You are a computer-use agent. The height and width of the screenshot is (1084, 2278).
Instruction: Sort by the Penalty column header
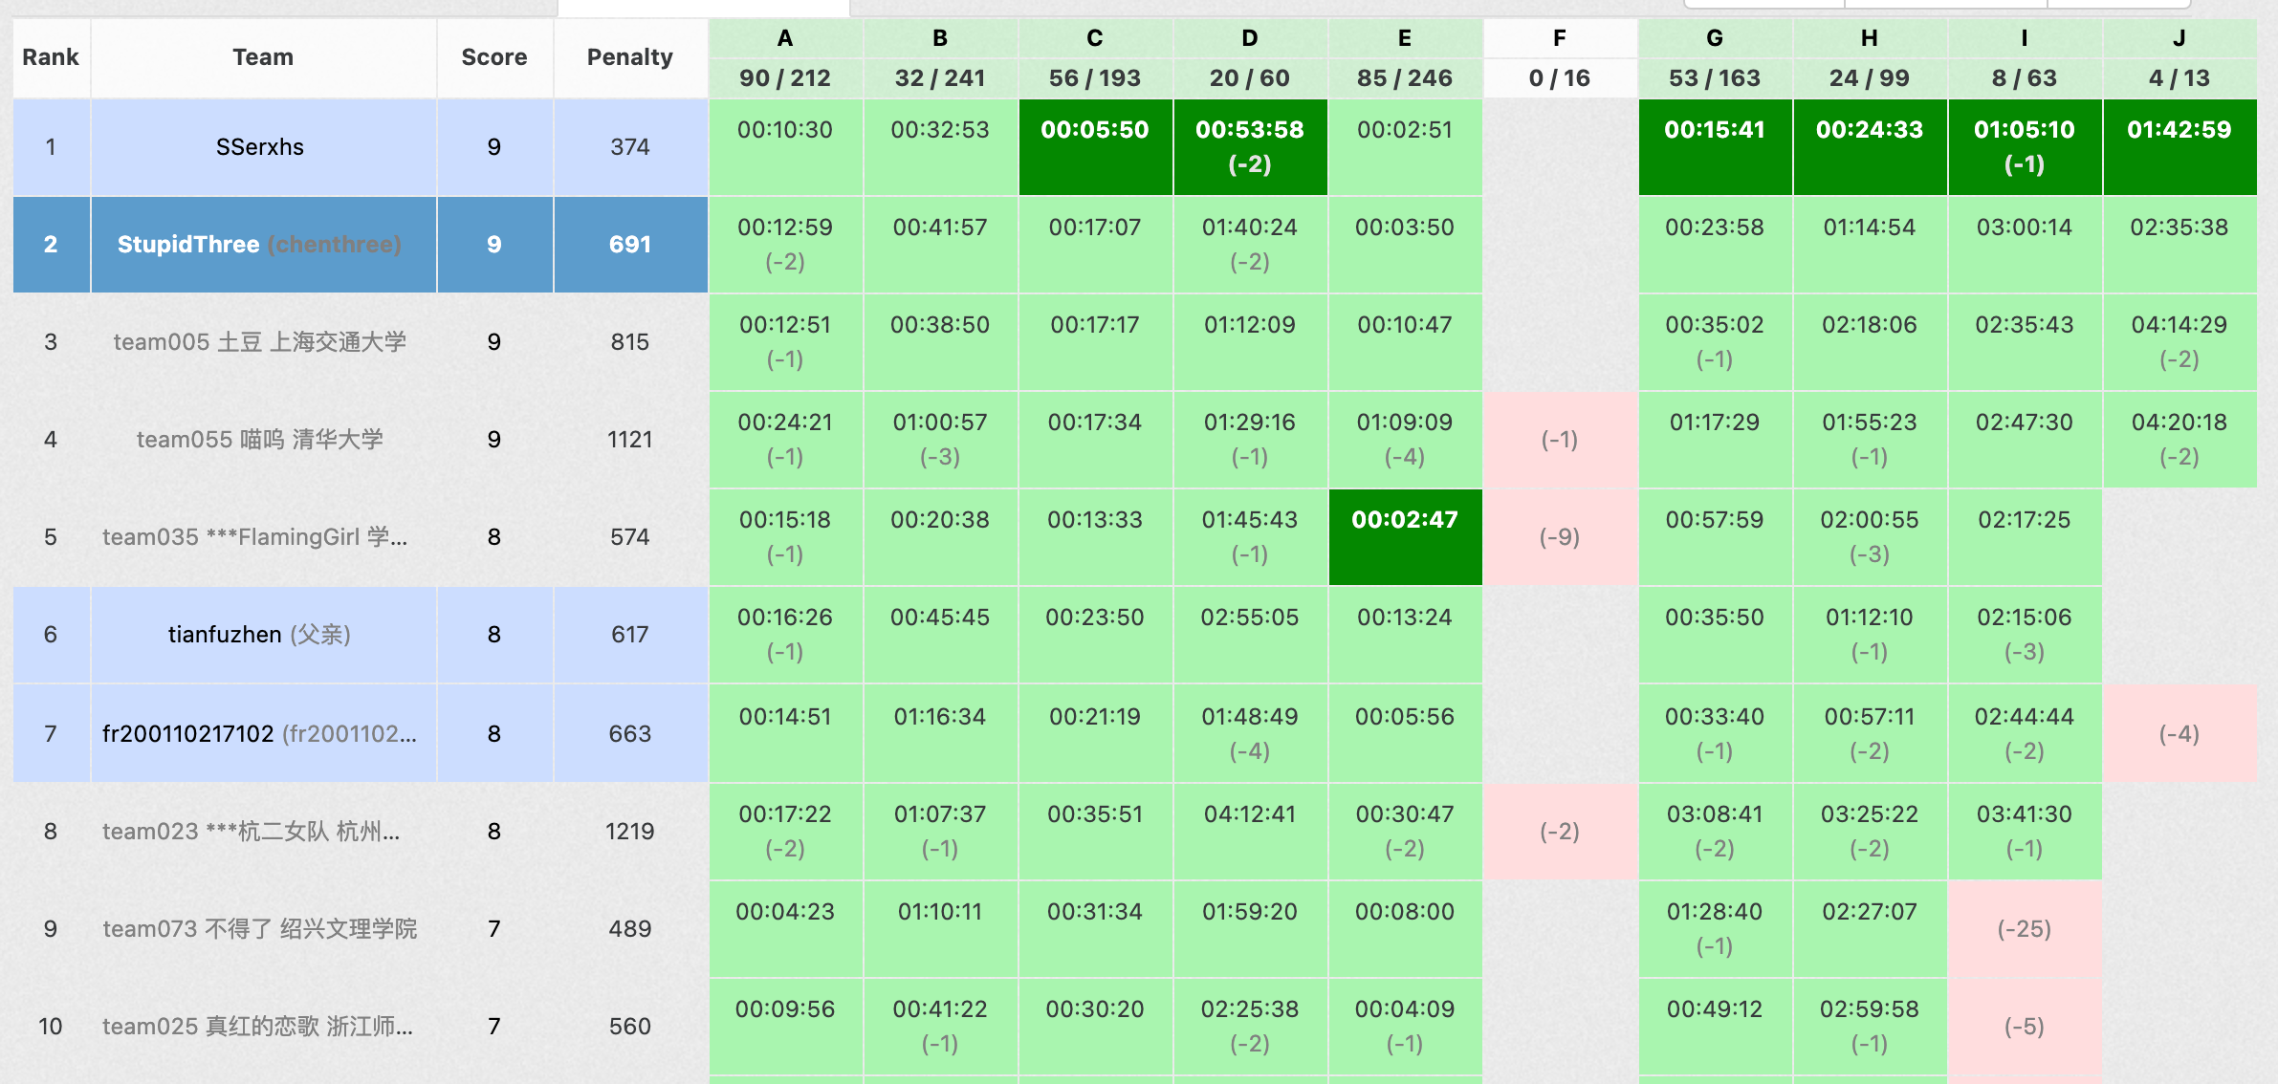click(629, 57)
